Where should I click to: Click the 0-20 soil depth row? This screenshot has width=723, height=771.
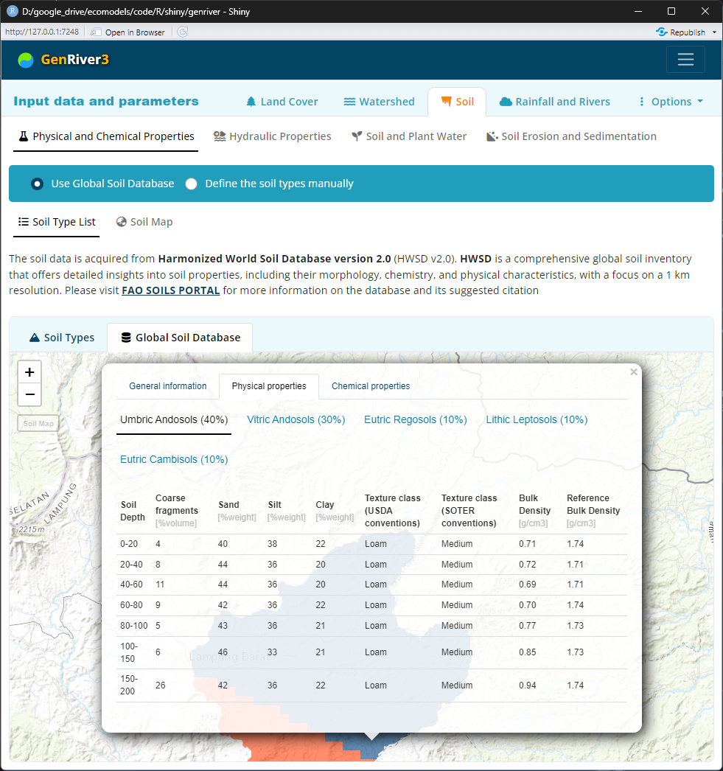pos(371,544)
